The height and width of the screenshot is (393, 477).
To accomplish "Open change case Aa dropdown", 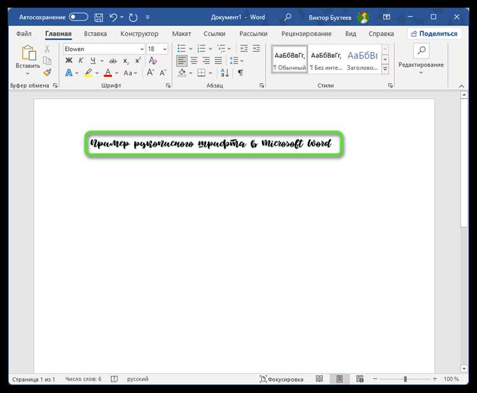I will pos(130,73).
